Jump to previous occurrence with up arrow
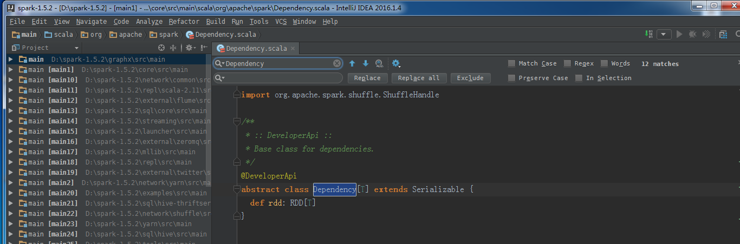The image size is (740, 244). [x=352, y=63]
